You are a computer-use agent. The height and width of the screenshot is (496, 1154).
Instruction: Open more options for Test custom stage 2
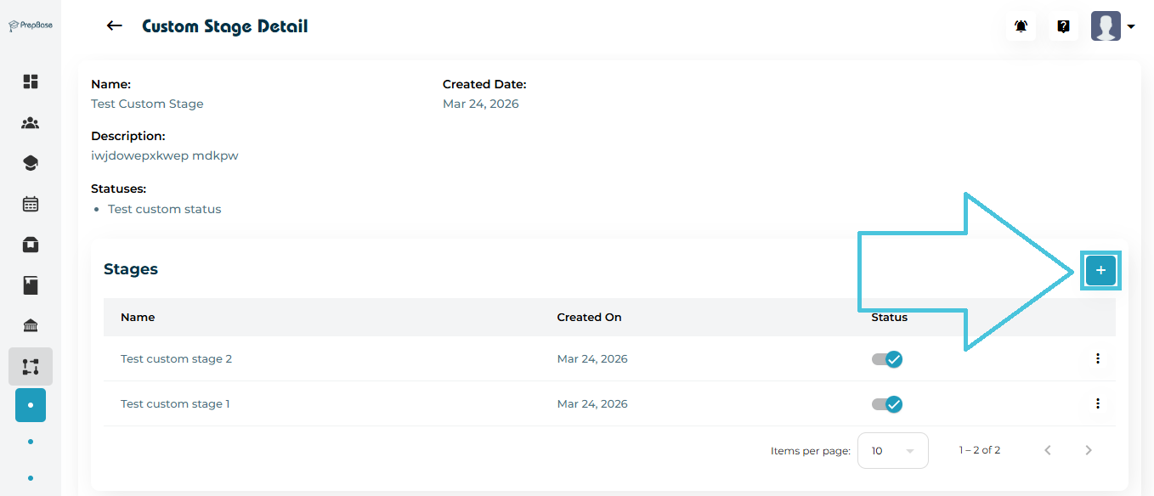(1097, 359)
